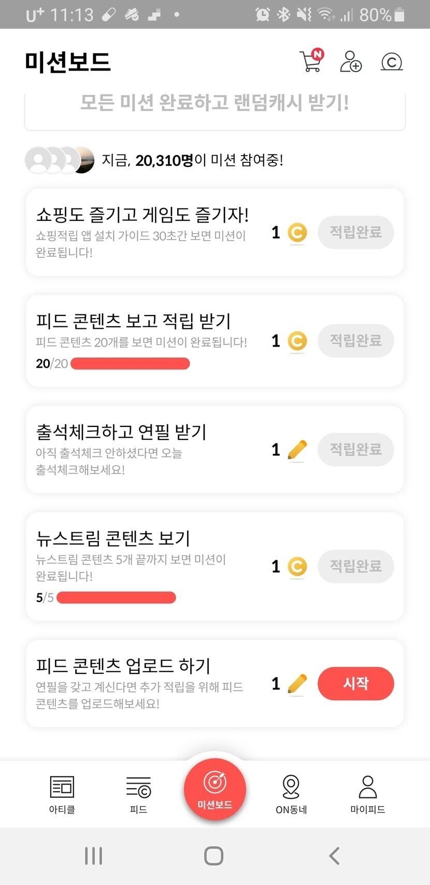Open the ON동네 tab
This screenshot has height=885, width=430.
(x=291, y=794)
